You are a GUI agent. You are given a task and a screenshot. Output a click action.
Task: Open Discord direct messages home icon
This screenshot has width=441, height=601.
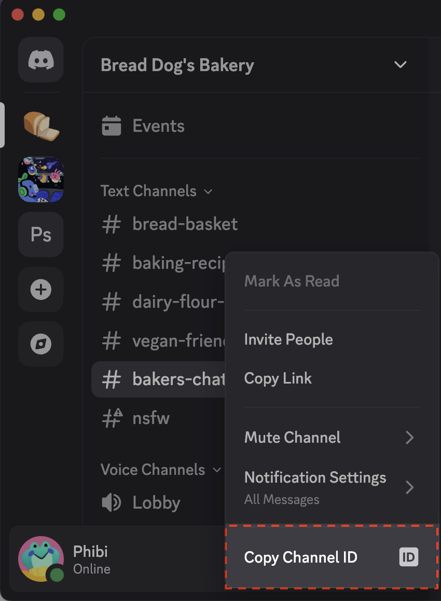pos(41,60)
